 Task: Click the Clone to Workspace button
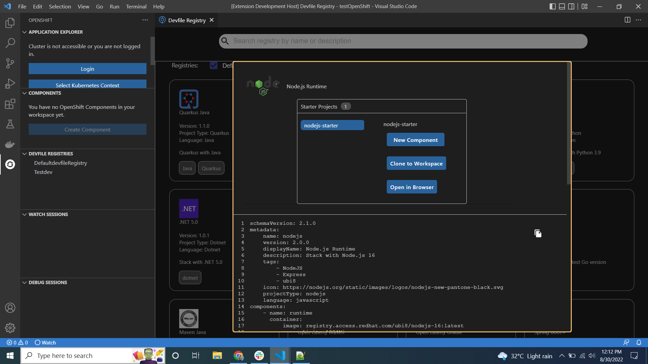pos(416,163)
